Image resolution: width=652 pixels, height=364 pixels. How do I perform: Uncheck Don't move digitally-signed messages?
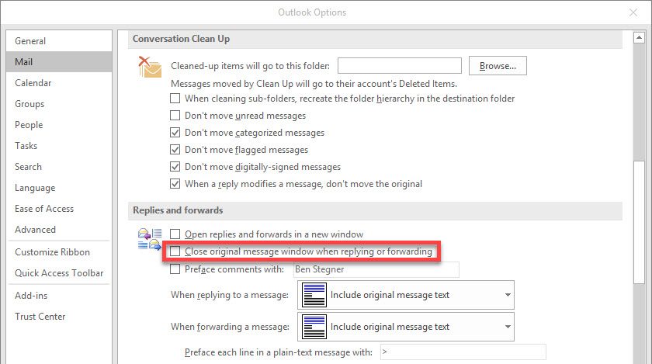coord(175,166)
